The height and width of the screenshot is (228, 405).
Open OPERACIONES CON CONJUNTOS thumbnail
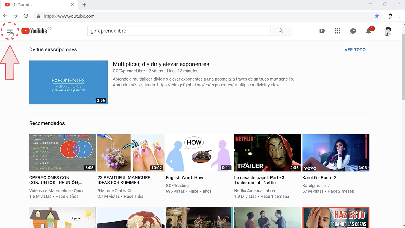[63, 153]
